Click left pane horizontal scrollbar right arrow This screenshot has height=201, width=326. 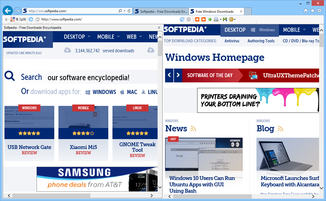click(x=152, y=195)
